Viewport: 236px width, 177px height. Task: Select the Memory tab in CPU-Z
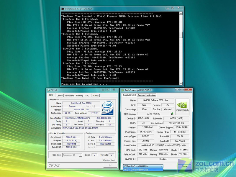click(x=79, y=96)
